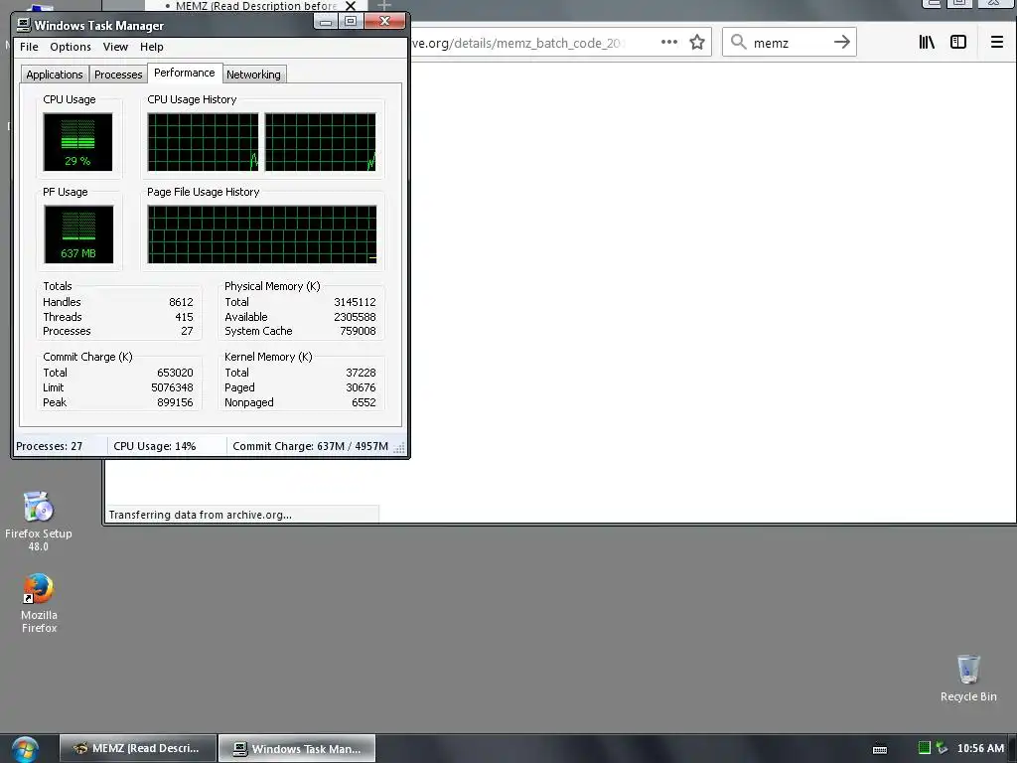Click the keyboard tray icon
This screenshot has width=1017, height=763.
(x=880, y=749)
